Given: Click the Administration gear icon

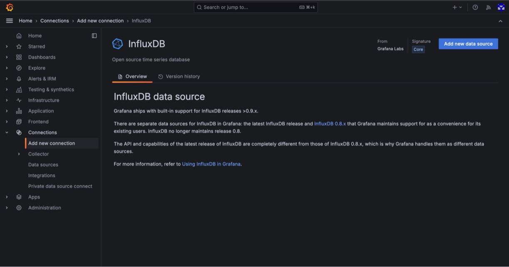Looking at the screenshot, I should 19,208.
